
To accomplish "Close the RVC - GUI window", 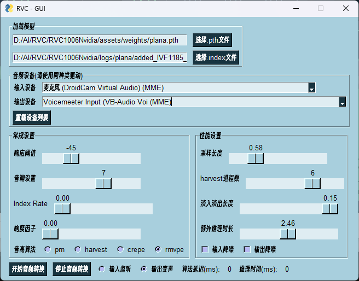I will tap(346, 8).
